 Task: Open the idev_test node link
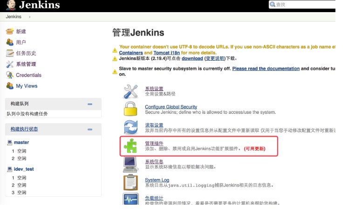coord(24,169)
